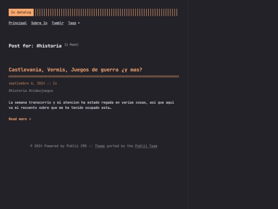Click the Io datalog site logo

(21, 12)
